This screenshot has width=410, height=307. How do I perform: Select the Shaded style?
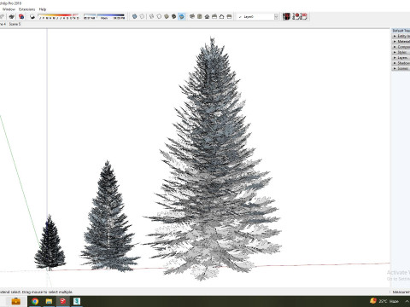pos(167,17)
